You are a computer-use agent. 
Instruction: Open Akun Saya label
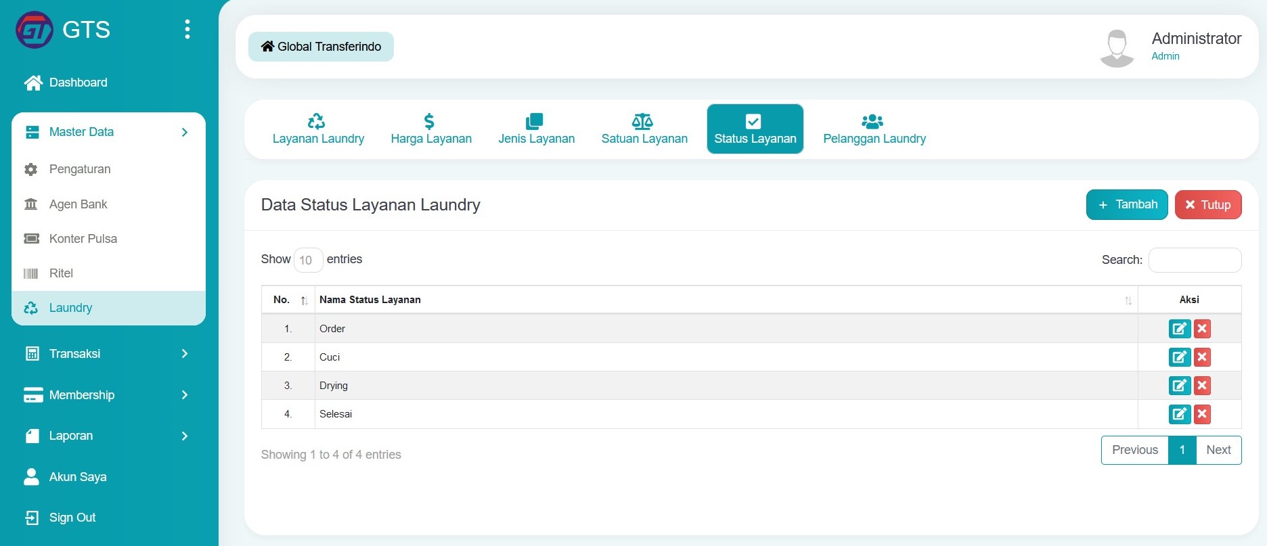(x=78, y=477)
